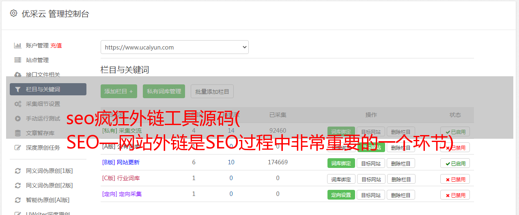Viewport: 519px width, 215px height.
Task: Click 词库绑定 in the 网站更新 row
Action: point(341,163)
